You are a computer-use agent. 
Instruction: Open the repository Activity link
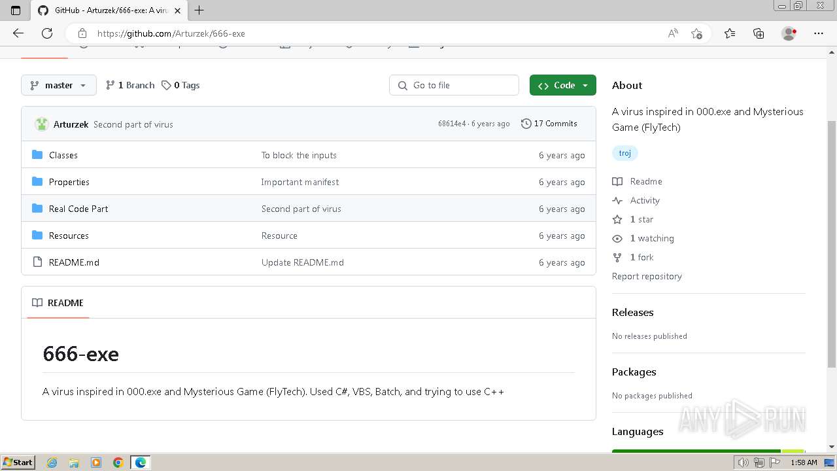pyautogui.click(x=636, y=200)
